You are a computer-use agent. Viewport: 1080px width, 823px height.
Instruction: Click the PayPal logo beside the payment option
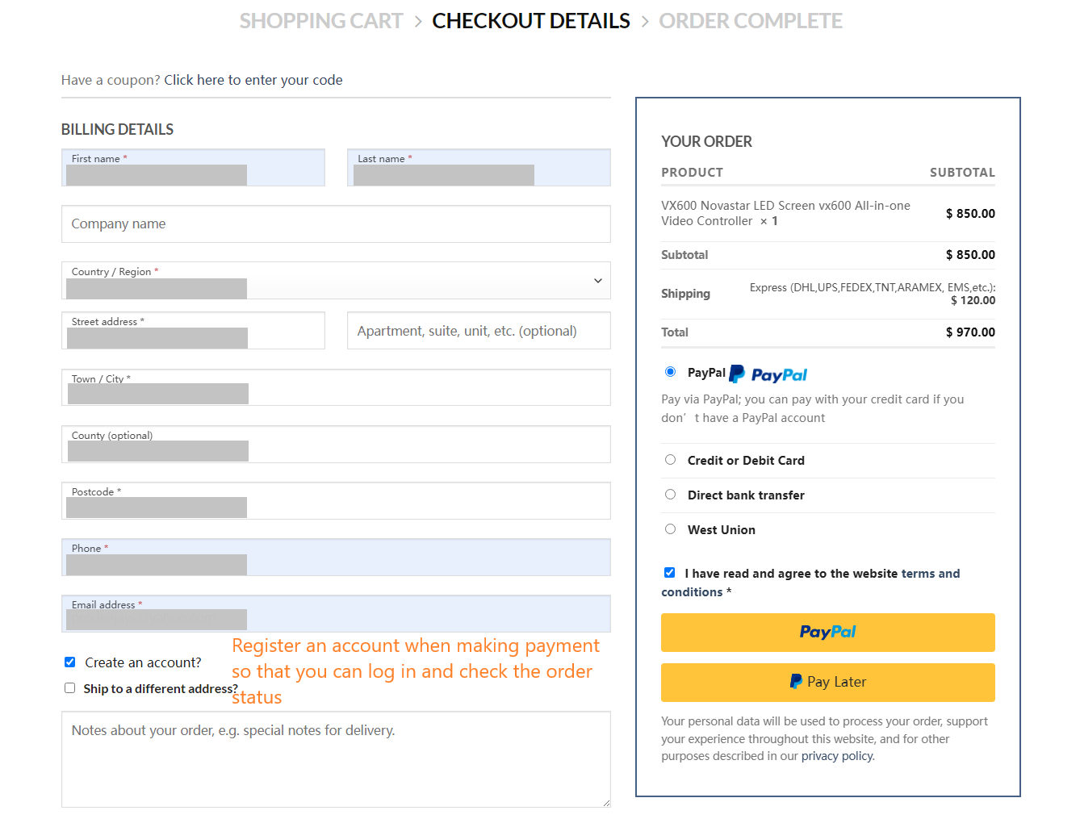(x=768, y=374)
